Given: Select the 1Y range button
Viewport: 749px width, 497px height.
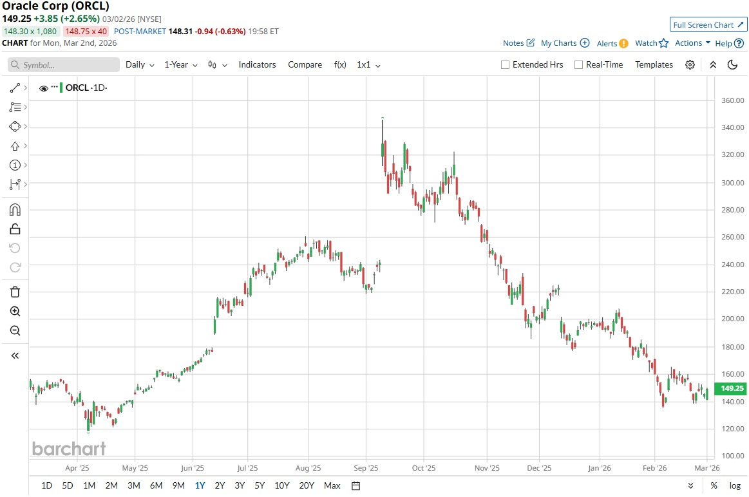Looking at the screenshot, I should pos(200,486).
